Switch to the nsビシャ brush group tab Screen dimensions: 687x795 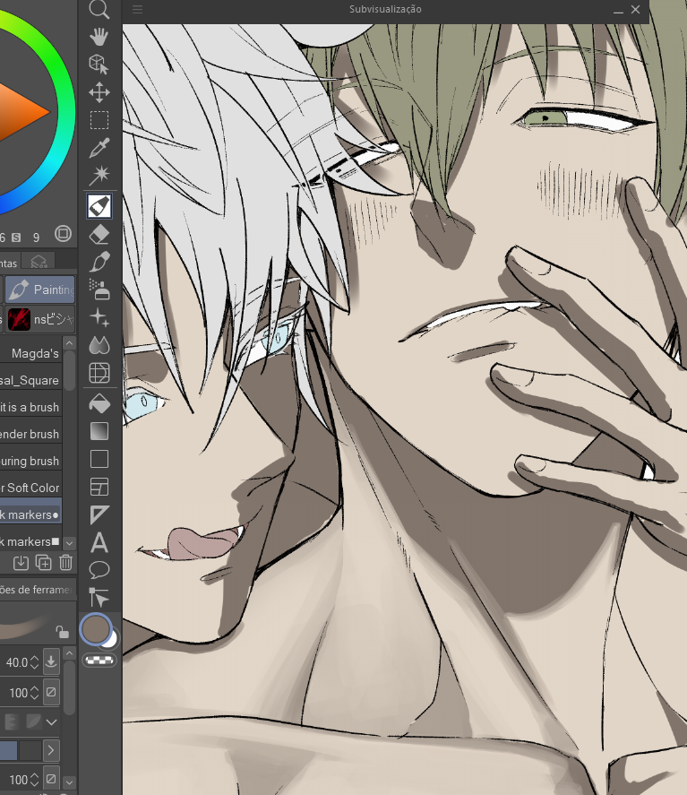[x=40, y=319]
